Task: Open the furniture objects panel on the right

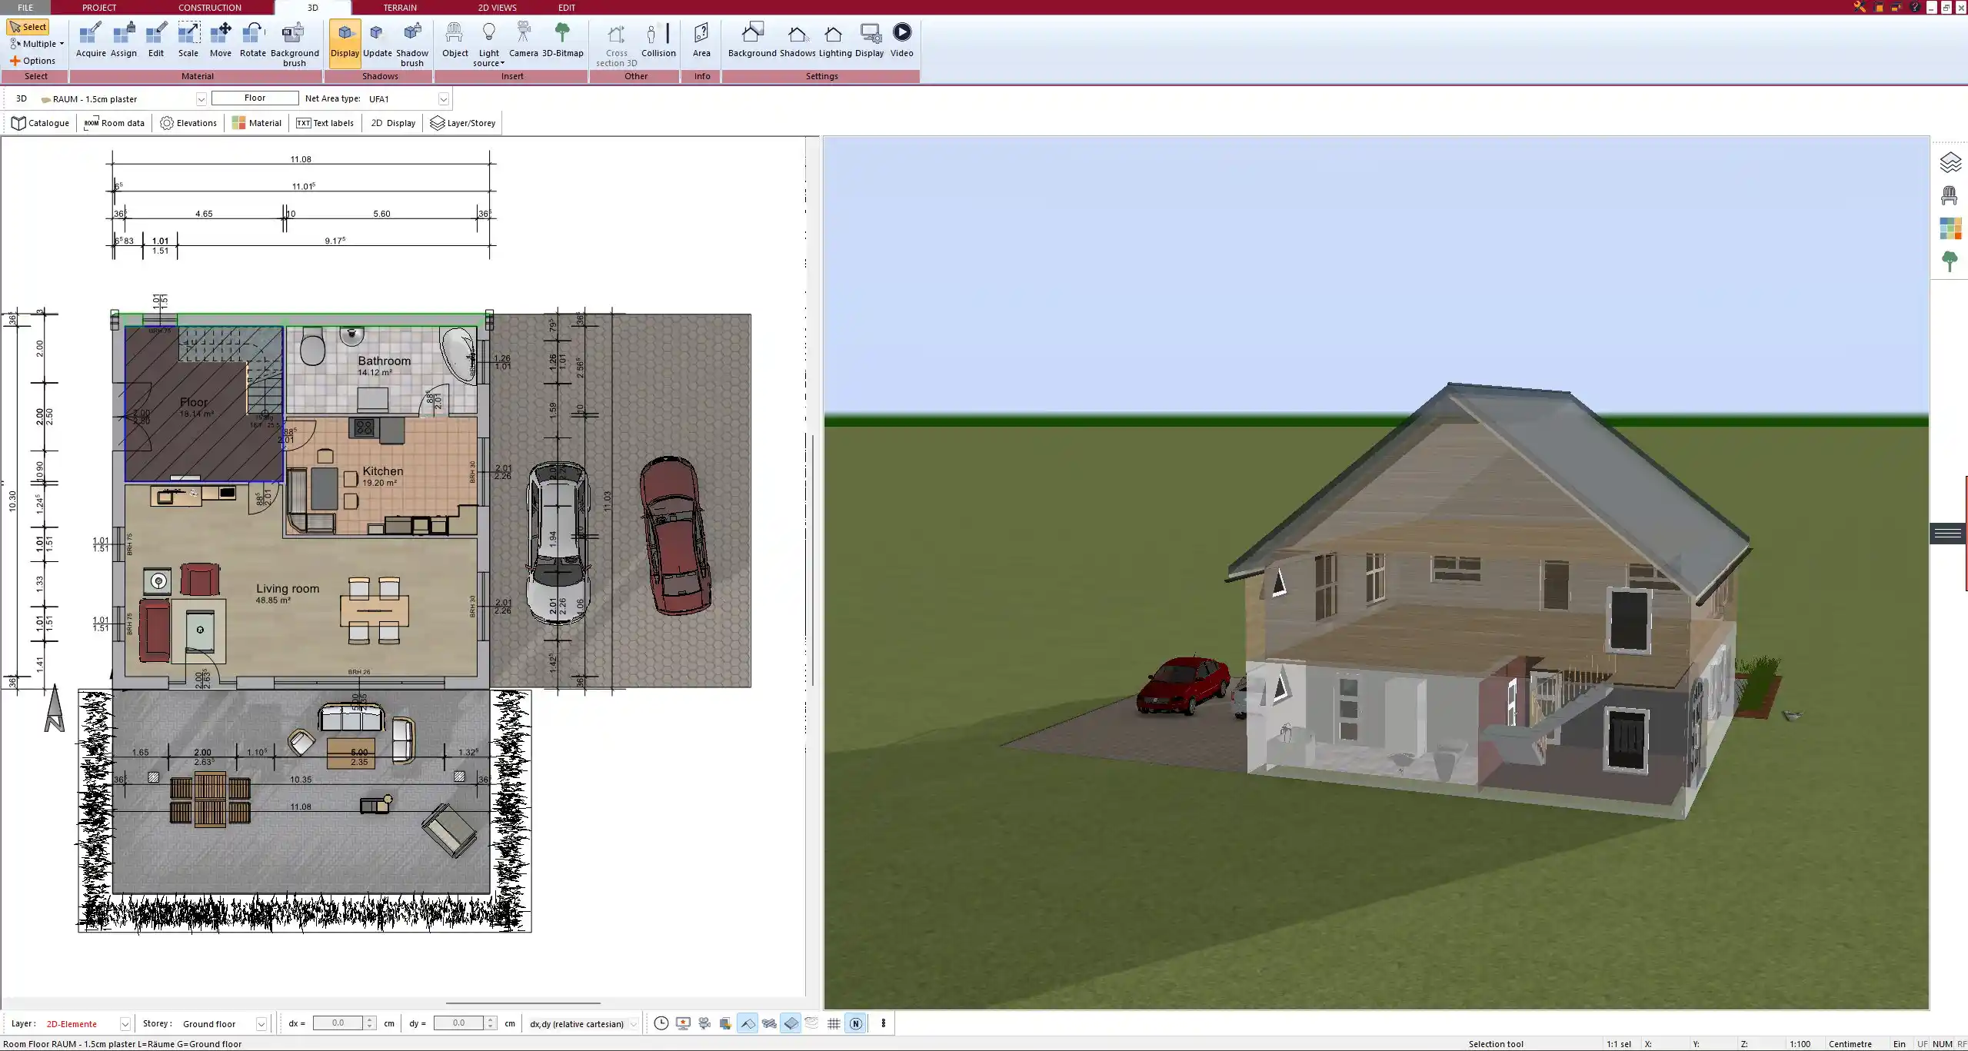Action: (x=1951, y=195)
